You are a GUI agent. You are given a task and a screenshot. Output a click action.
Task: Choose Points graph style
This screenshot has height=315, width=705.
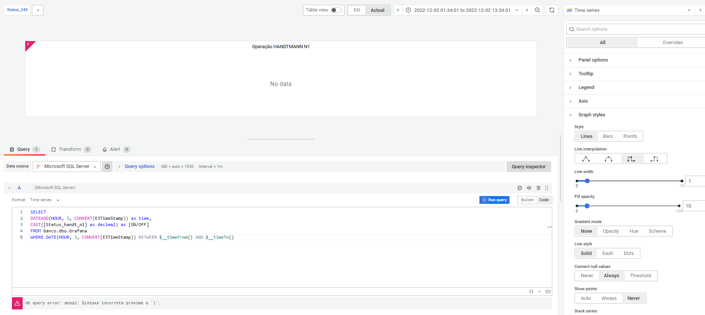630,136
